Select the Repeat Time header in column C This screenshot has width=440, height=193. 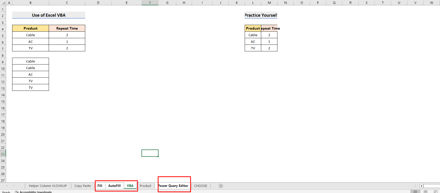tap(67, 28)
